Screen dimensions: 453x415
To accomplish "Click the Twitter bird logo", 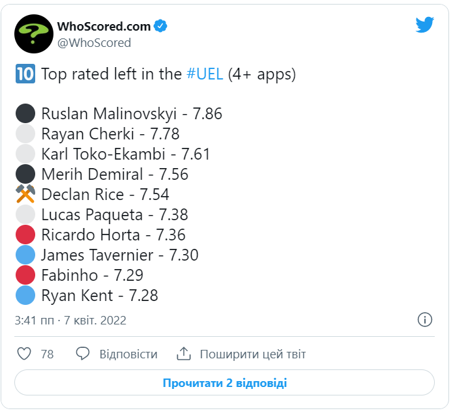I will tap(425, 25).
